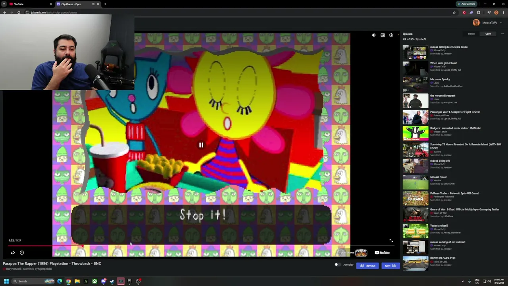Open the purple feather extension icon
The height and width of the screenshot is (286, 508).
[471, 13]
